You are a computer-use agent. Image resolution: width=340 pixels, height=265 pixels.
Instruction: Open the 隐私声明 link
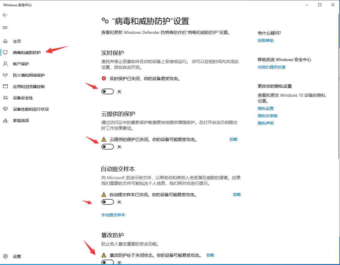pos(266,123)
